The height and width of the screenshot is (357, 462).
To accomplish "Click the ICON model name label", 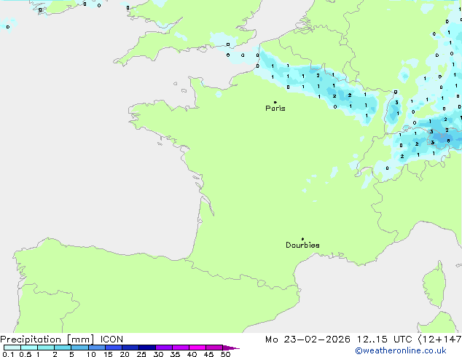I will point(111,340).
